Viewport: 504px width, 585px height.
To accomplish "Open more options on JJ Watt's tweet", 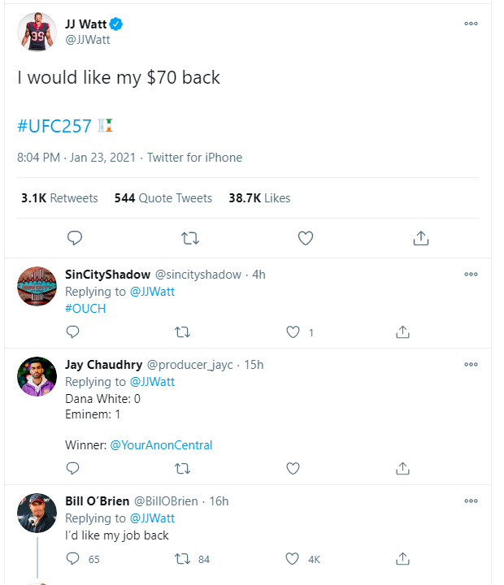I will pyautogui.click(x=471, y=24).
